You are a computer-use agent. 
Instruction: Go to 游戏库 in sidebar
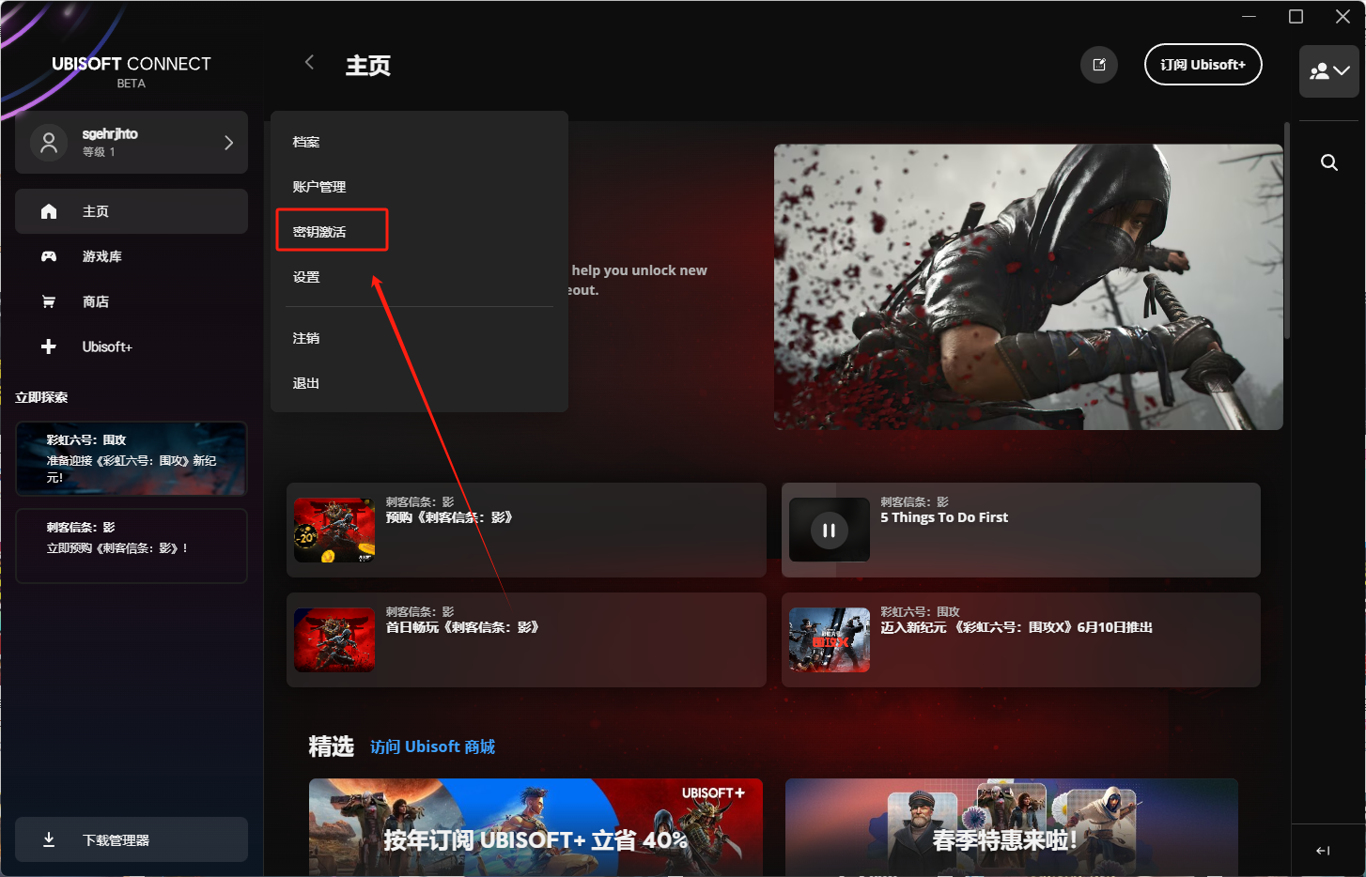[x=102, y=256]
